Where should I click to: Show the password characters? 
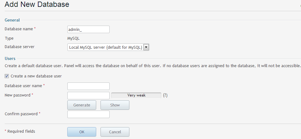click(115, 105)
